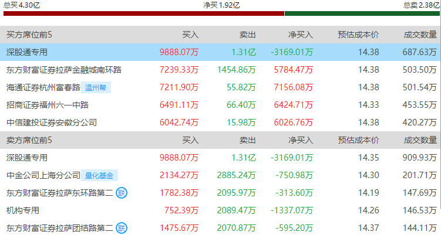
Task: Click sell amount 2885.24万
Action: click(x=236, y=175)
